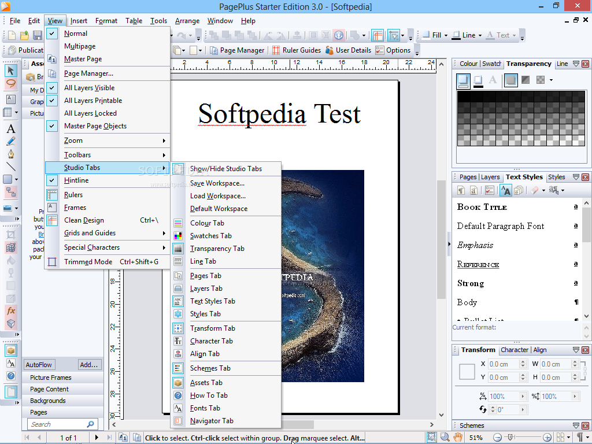592x444 pixels.
Task: Click the Add… button
Action: [x=89, y=365]
